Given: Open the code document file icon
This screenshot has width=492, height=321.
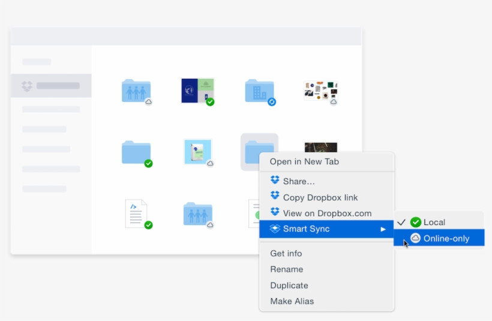Looking at the screenshot, I should pyautogui.click(x=136, y=214).
